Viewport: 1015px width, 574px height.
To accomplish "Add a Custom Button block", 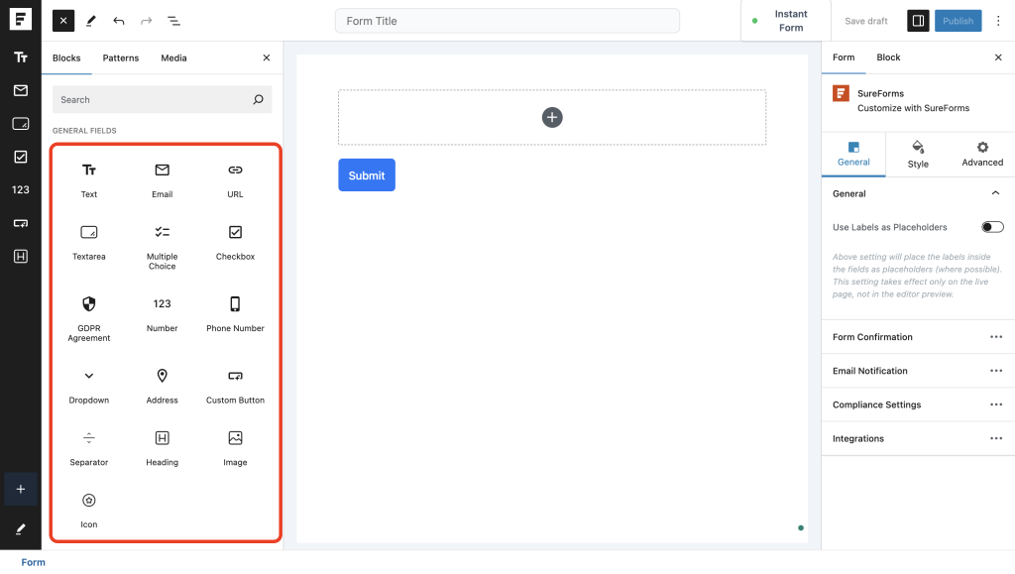I will coord(235,385).
